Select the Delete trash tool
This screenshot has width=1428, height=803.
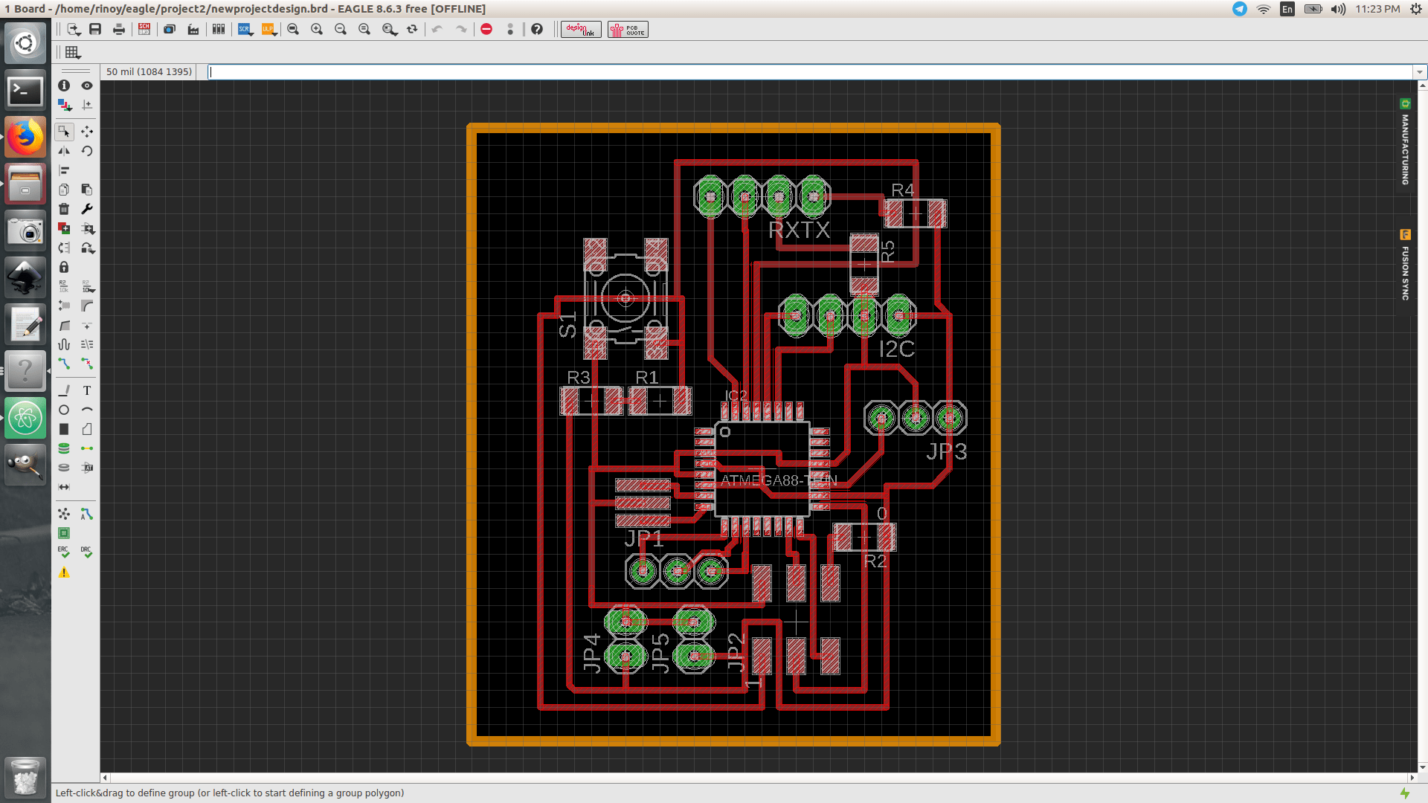click(x=64, y=209)
